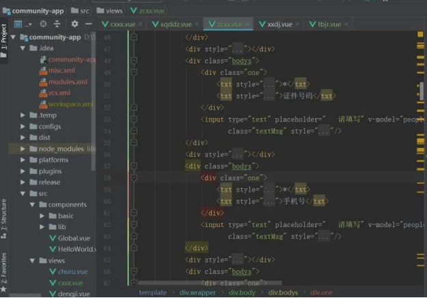Click the locate/scroll-from-source target icon
Viewport: 427px width, 298px height.
42,24
